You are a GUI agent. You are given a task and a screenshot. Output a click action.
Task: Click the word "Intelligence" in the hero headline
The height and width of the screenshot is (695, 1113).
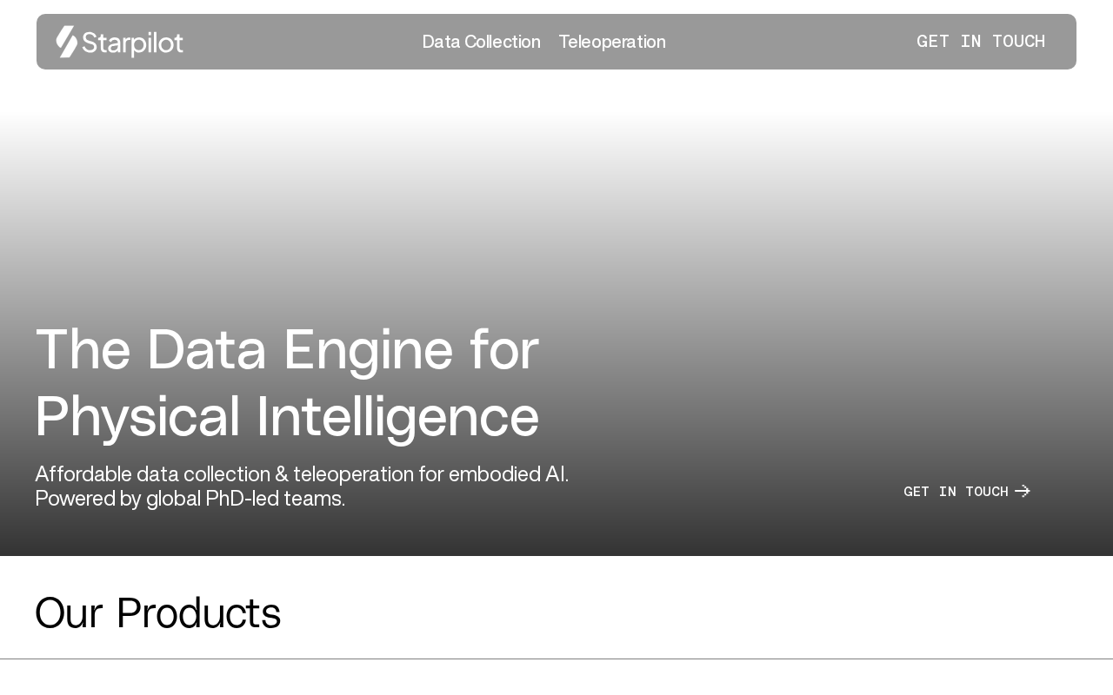397,416
